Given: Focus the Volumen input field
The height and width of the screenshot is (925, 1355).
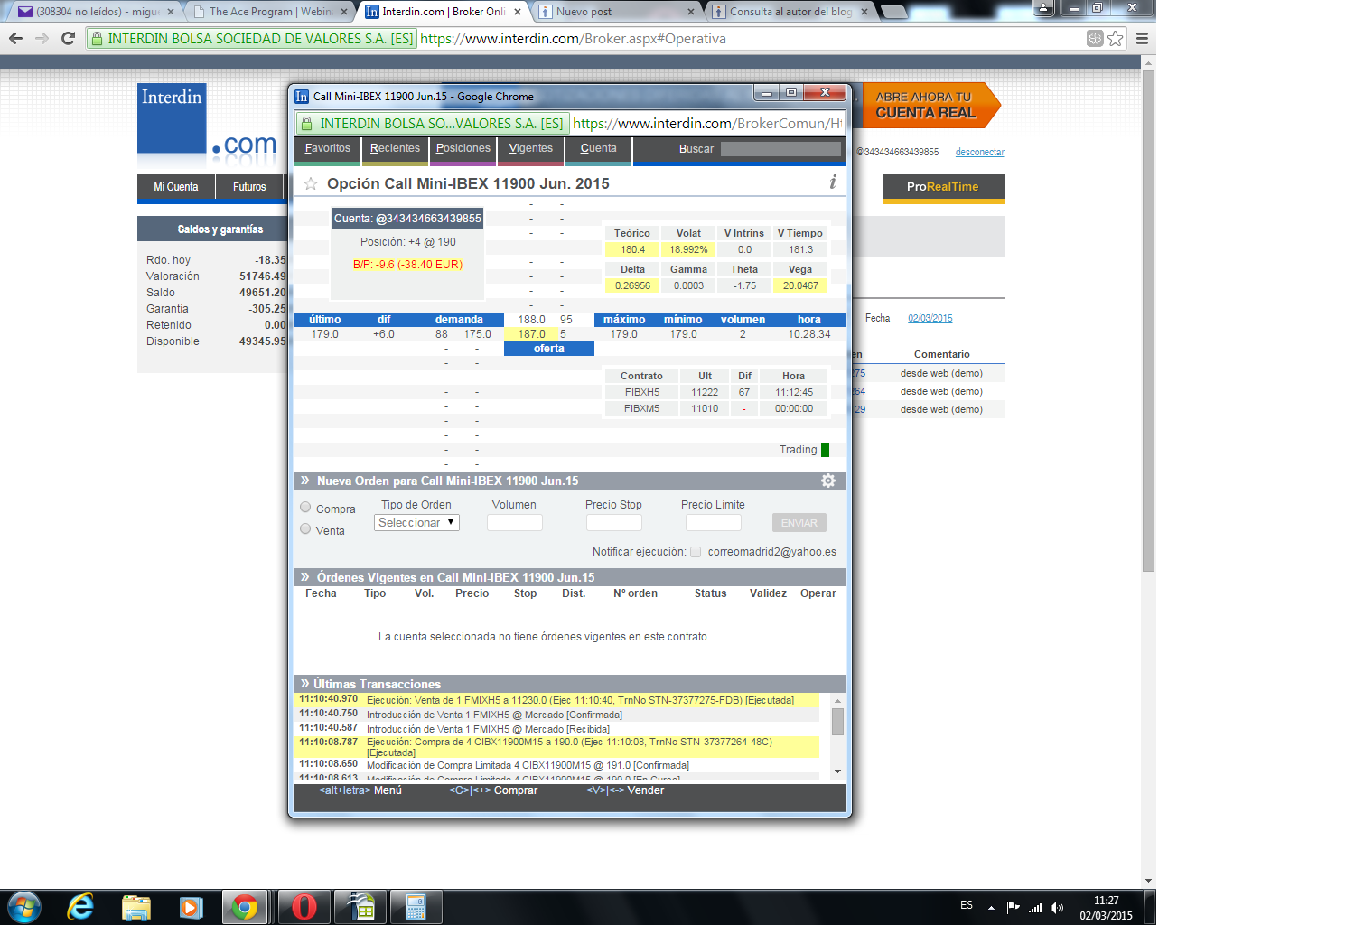Looking at the screenshot, I should (x=515, y=522).
